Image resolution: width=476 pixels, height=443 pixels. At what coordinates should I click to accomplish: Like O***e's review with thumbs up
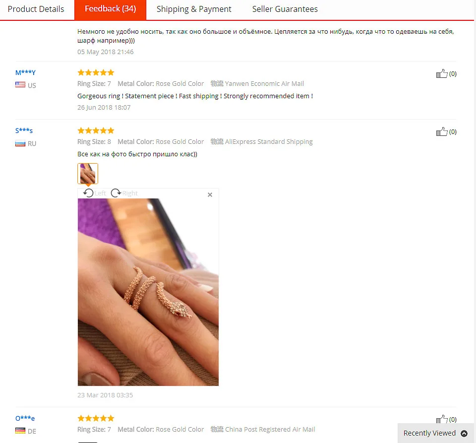click(x=442, y=419)
